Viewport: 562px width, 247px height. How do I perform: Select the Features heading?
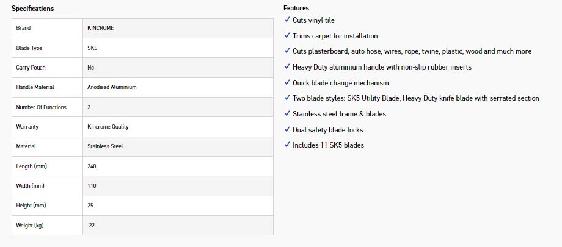point(296,8)
